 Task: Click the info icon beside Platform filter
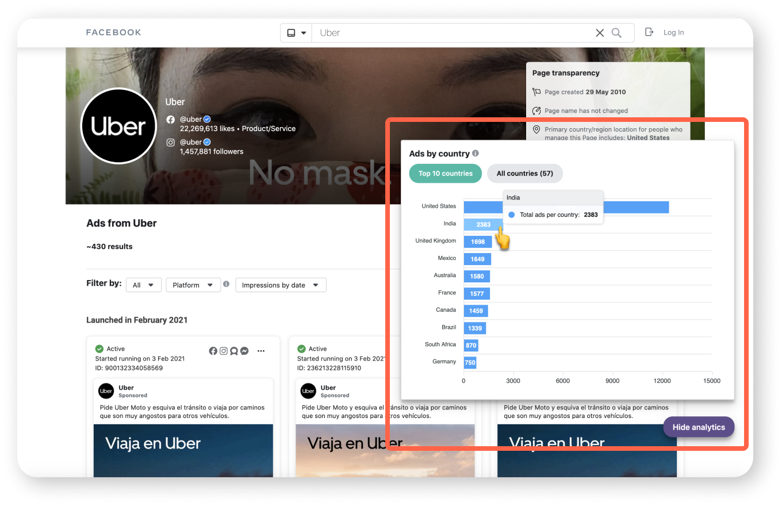[226, 284]
